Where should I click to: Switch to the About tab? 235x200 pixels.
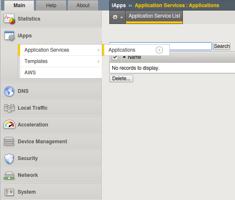[x=83, y=5]
